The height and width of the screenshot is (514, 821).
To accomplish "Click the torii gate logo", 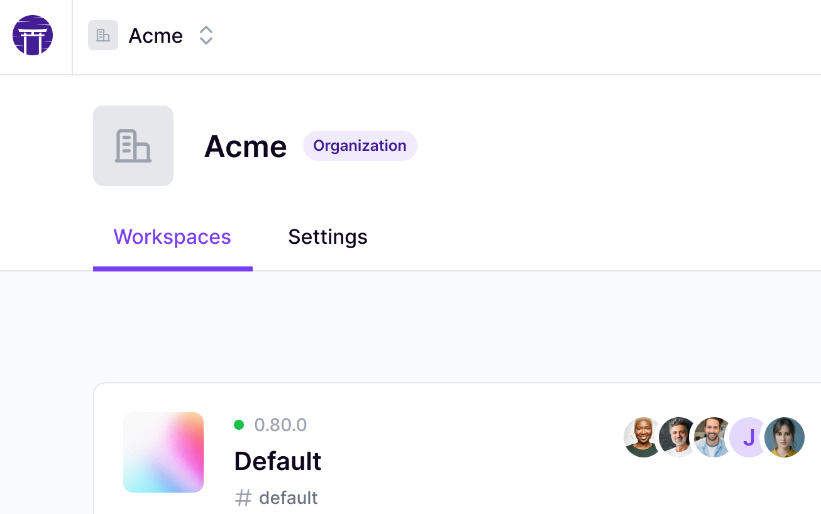I will click(33, 35).
